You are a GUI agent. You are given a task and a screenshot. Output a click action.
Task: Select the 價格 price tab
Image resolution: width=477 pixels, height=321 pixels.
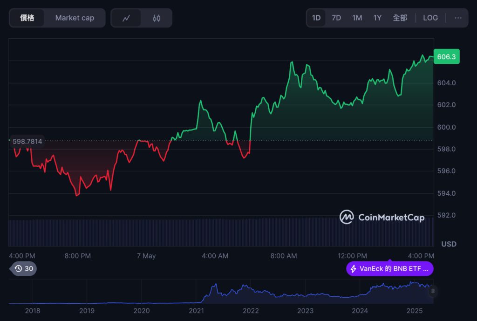[27, 18]
